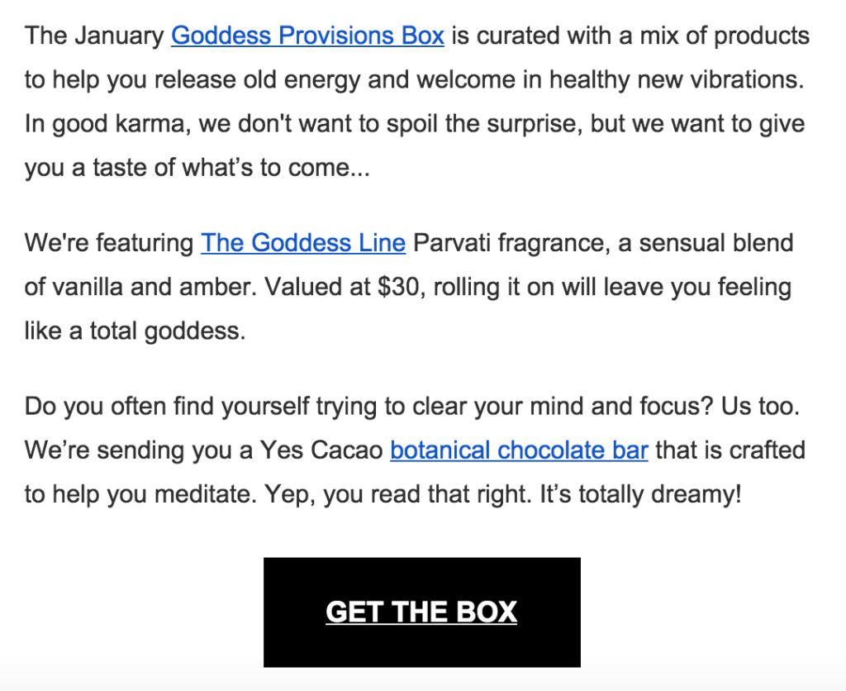Click the GET THE BOX button
Screen dimensions: 846x691
point(422,612)
